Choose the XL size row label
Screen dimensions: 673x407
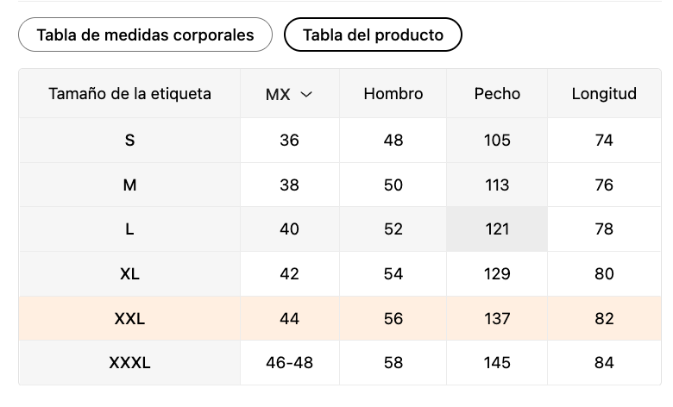pyautogui.click(x=129, y=274)
